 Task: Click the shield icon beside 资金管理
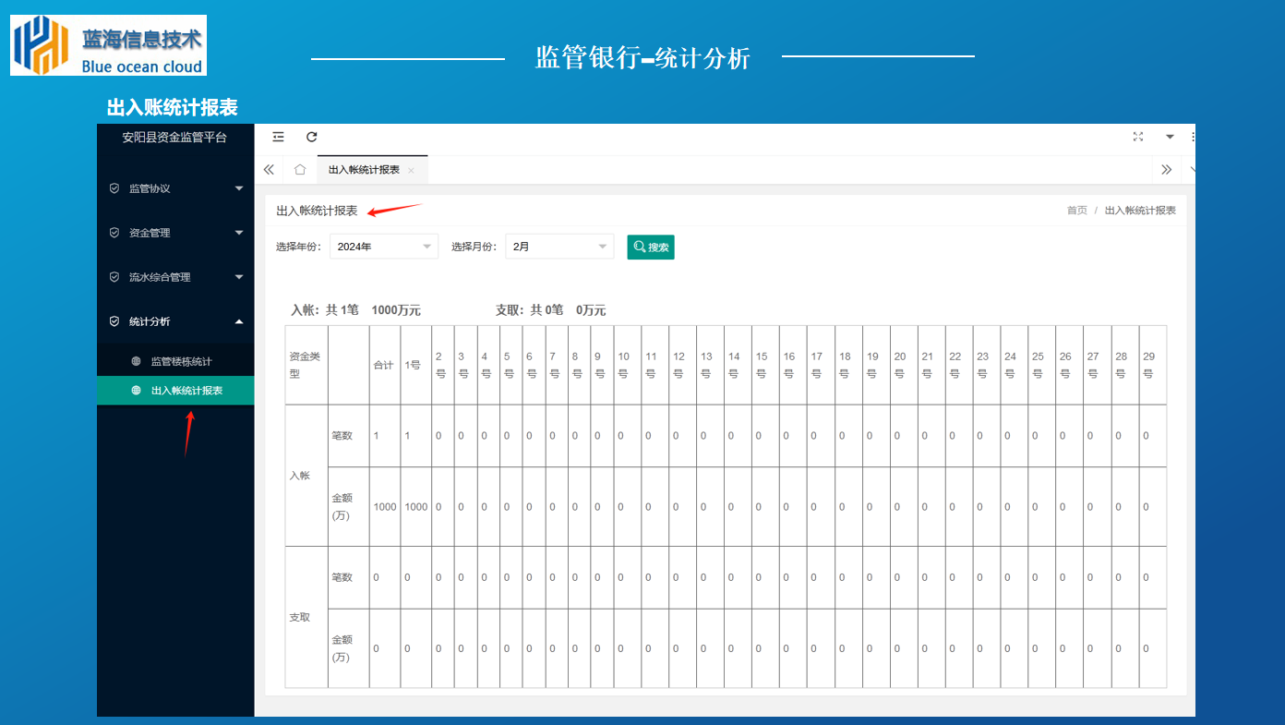114,233
